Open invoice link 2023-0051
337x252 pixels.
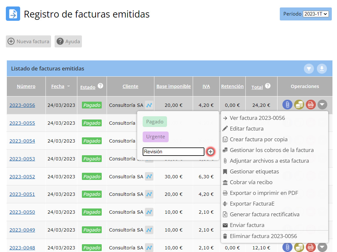[22, 194]
